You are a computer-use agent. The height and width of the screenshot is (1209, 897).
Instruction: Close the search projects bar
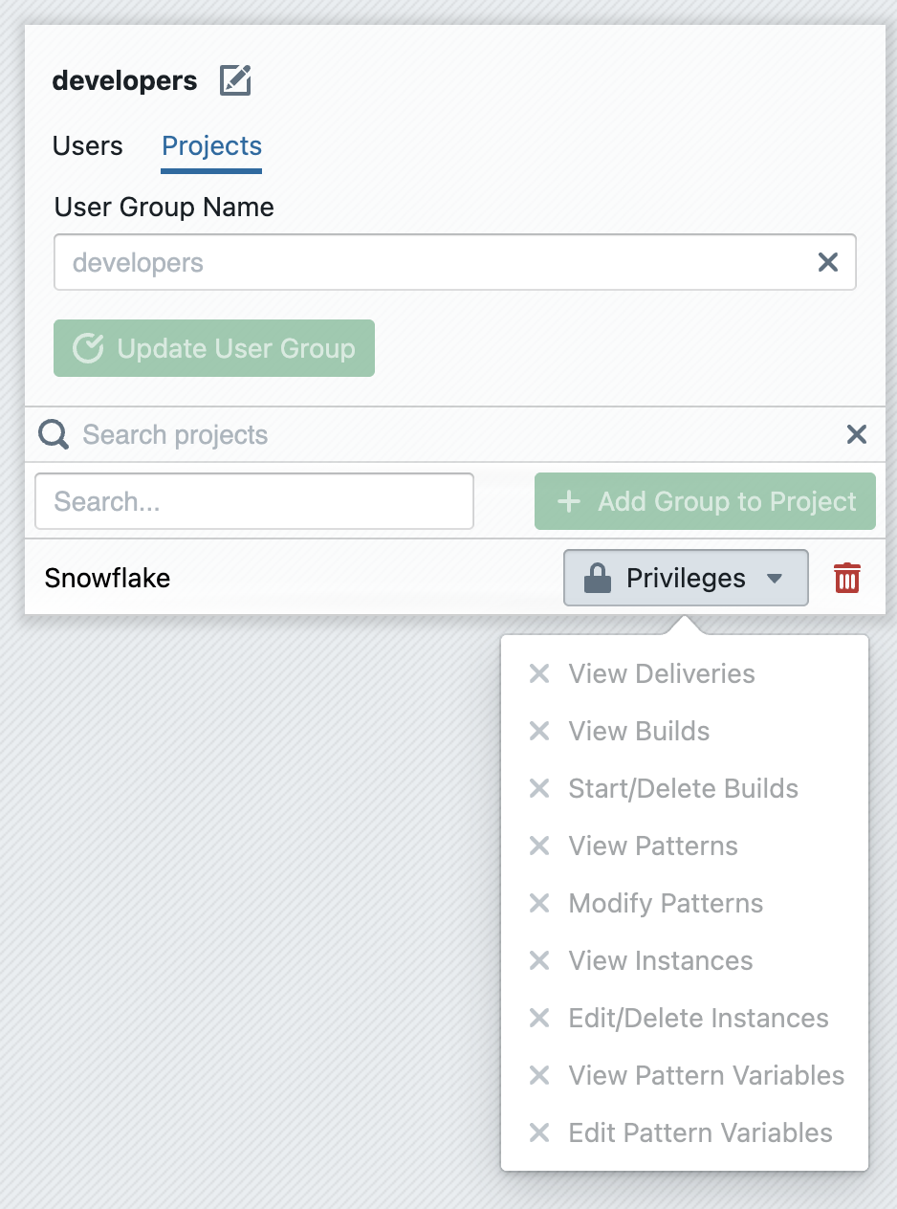(856, 435)
